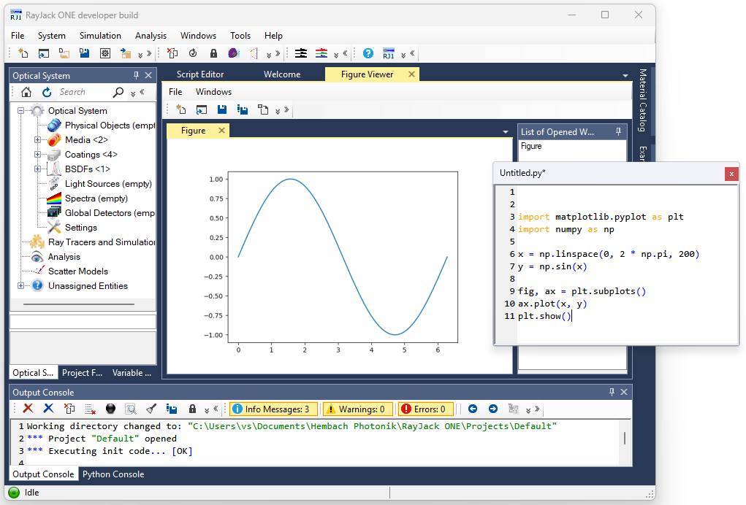This screenshot has height=505, width=746.
Task: Click the Search field in Optical System
Action: pyautogui.click(x=83, y=92)
